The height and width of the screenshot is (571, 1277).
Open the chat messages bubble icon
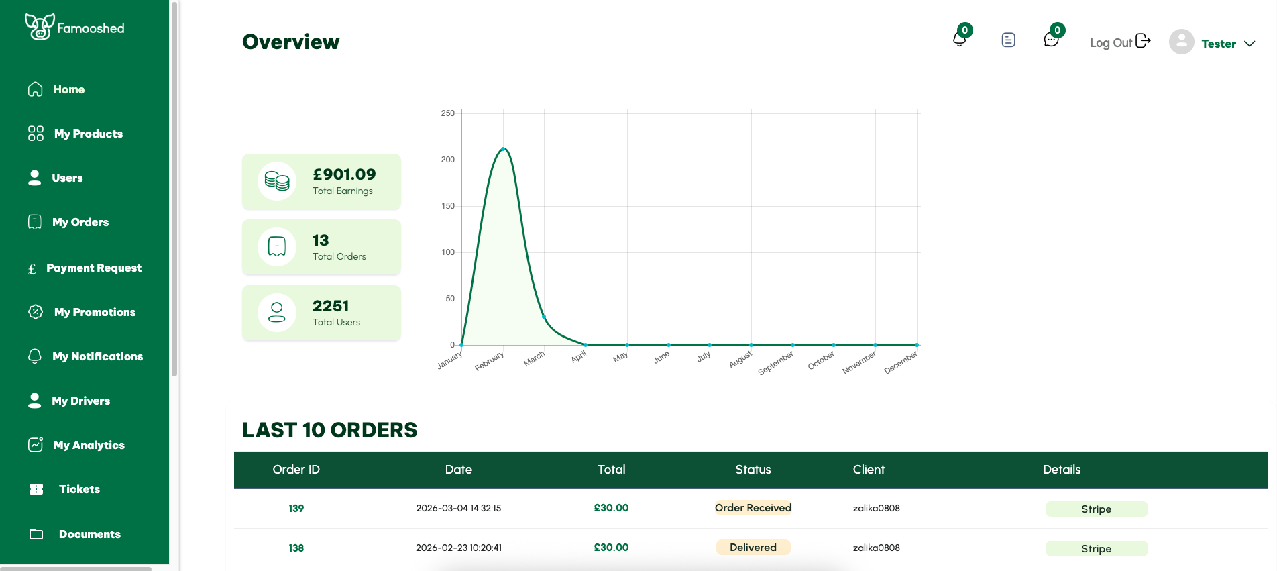click(1051, 40)
